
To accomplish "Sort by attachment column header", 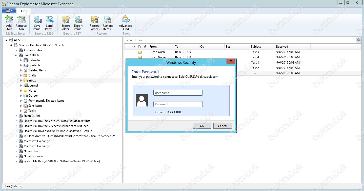I will [145, 47].
